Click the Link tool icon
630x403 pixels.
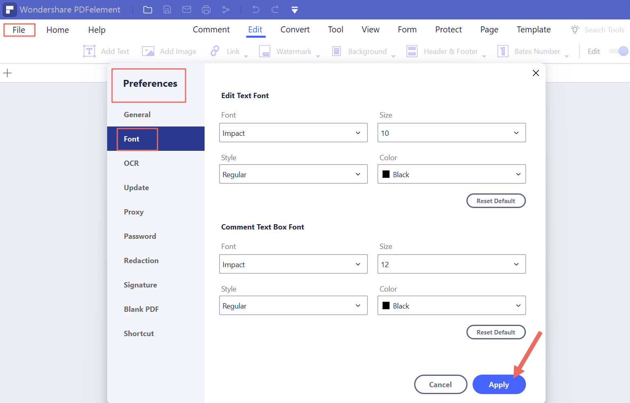(x=214, y=51)
